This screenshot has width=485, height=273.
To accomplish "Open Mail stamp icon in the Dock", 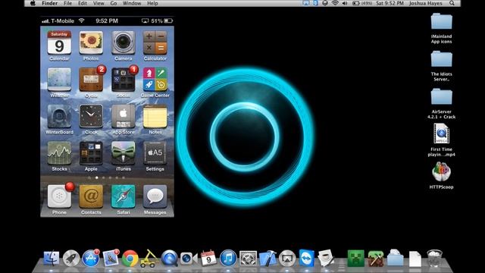I will 111,258.
